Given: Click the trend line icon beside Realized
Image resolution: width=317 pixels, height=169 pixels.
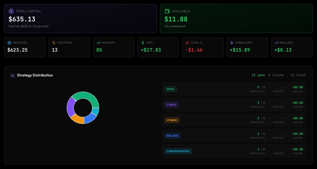Looking at the screenshot, I should (x=276, y=43).
